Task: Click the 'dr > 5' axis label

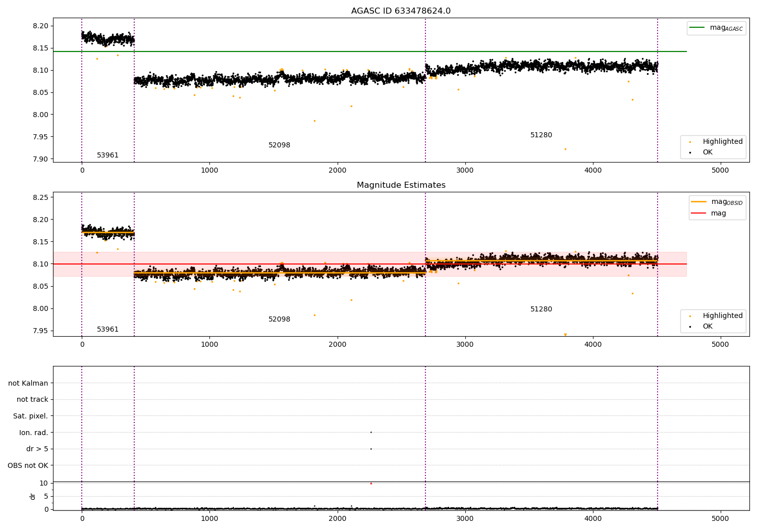Action: 37,449
